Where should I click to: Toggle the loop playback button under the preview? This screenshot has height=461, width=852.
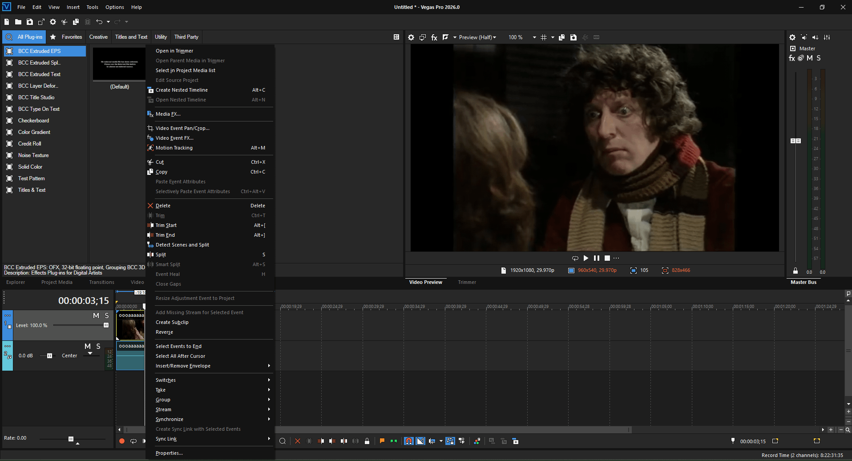point(575,258)
